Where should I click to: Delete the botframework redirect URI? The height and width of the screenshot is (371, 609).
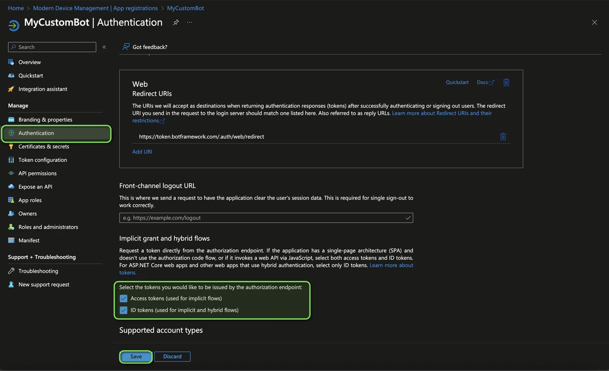pyautogui.click(x=503, y=136)
